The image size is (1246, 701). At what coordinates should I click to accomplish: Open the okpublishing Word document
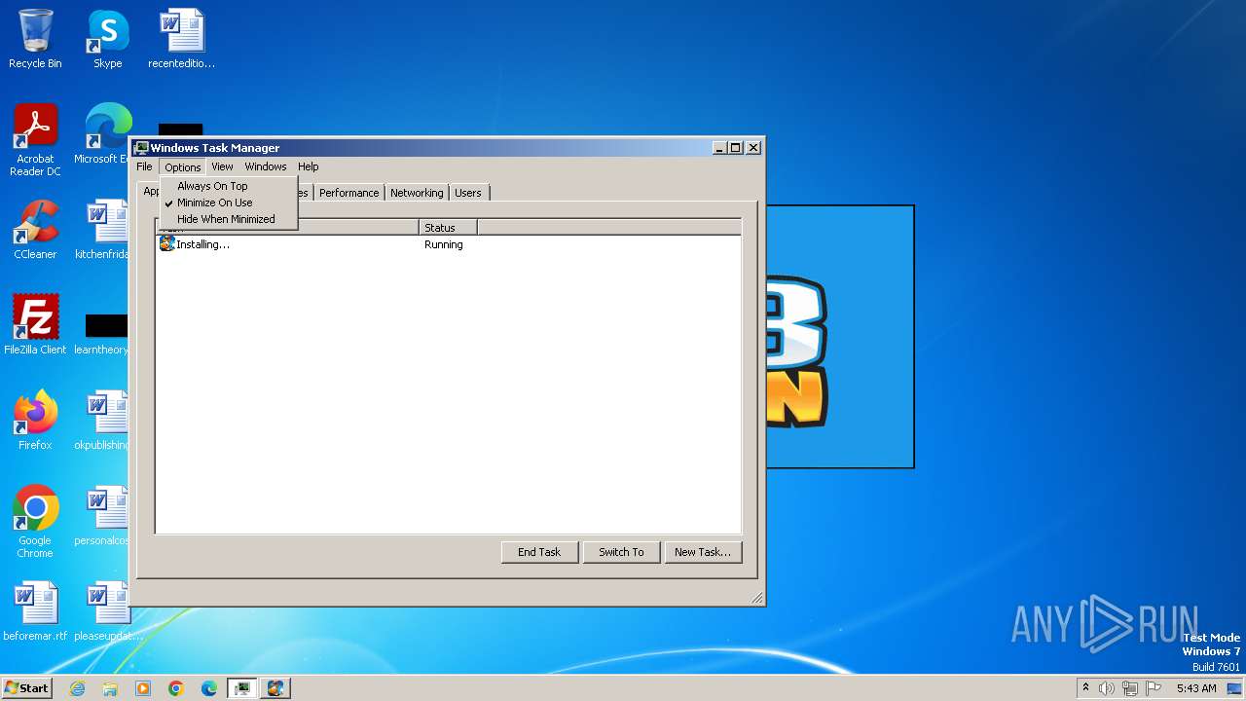tap(105, 421)
